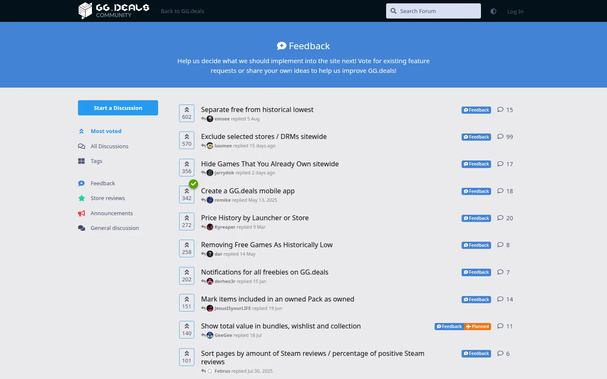
Task: Open 'Mark items included in an owned Pack as owned'
Action: coord(277,299)
